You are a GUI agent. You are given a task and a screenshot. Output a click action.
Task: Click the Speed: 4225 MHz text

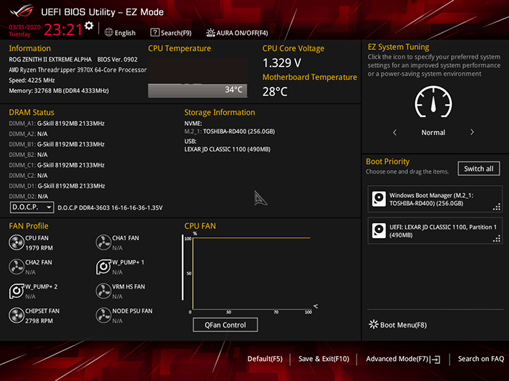coord(31,80)
